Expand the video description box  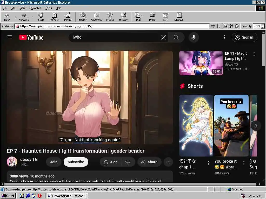90,176
